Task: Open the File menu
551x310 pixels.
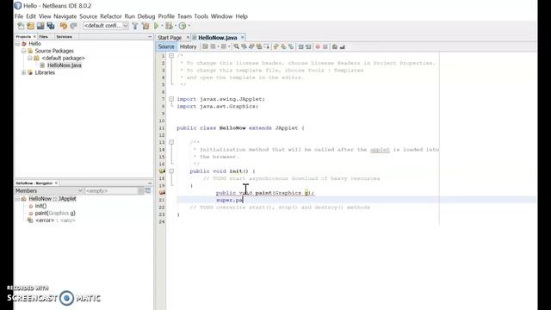Action: 19,16
